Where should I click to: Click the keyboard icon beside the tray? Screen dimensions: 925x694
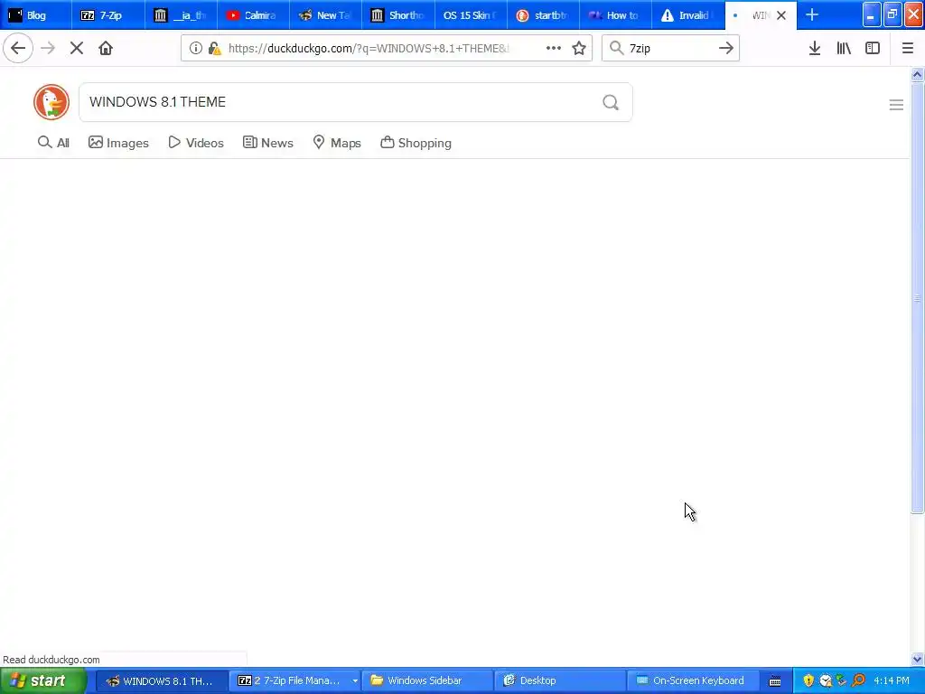point(775,681)
